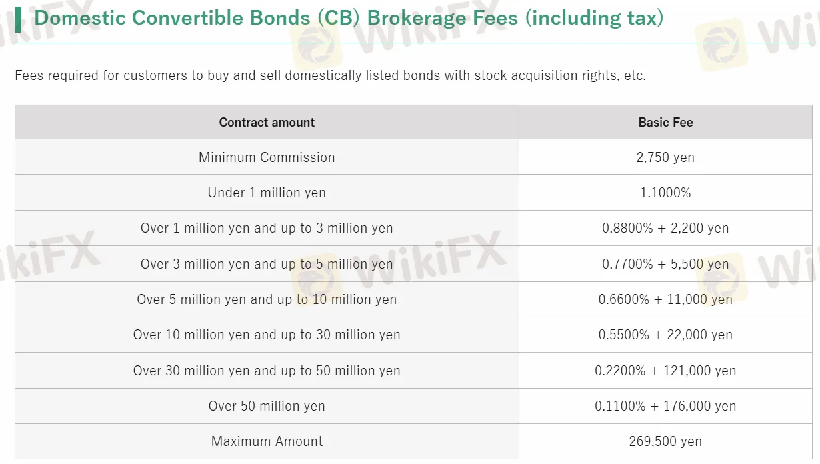Viewport: 820px width, 464px height.
Task: Click the Domestic Convertible Bonds Brokerage Fees heading
Action: pyautogui.click(x=349, y=18)
